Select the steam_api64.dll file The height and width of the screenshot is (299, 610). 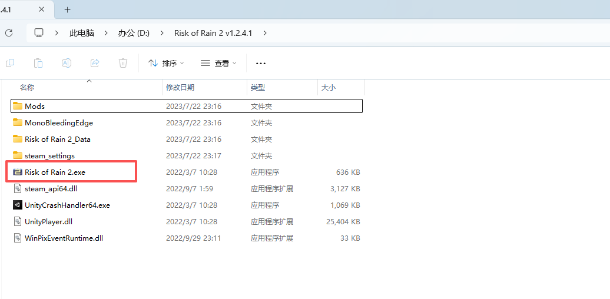pyautogui.click(x=51, y=189)
